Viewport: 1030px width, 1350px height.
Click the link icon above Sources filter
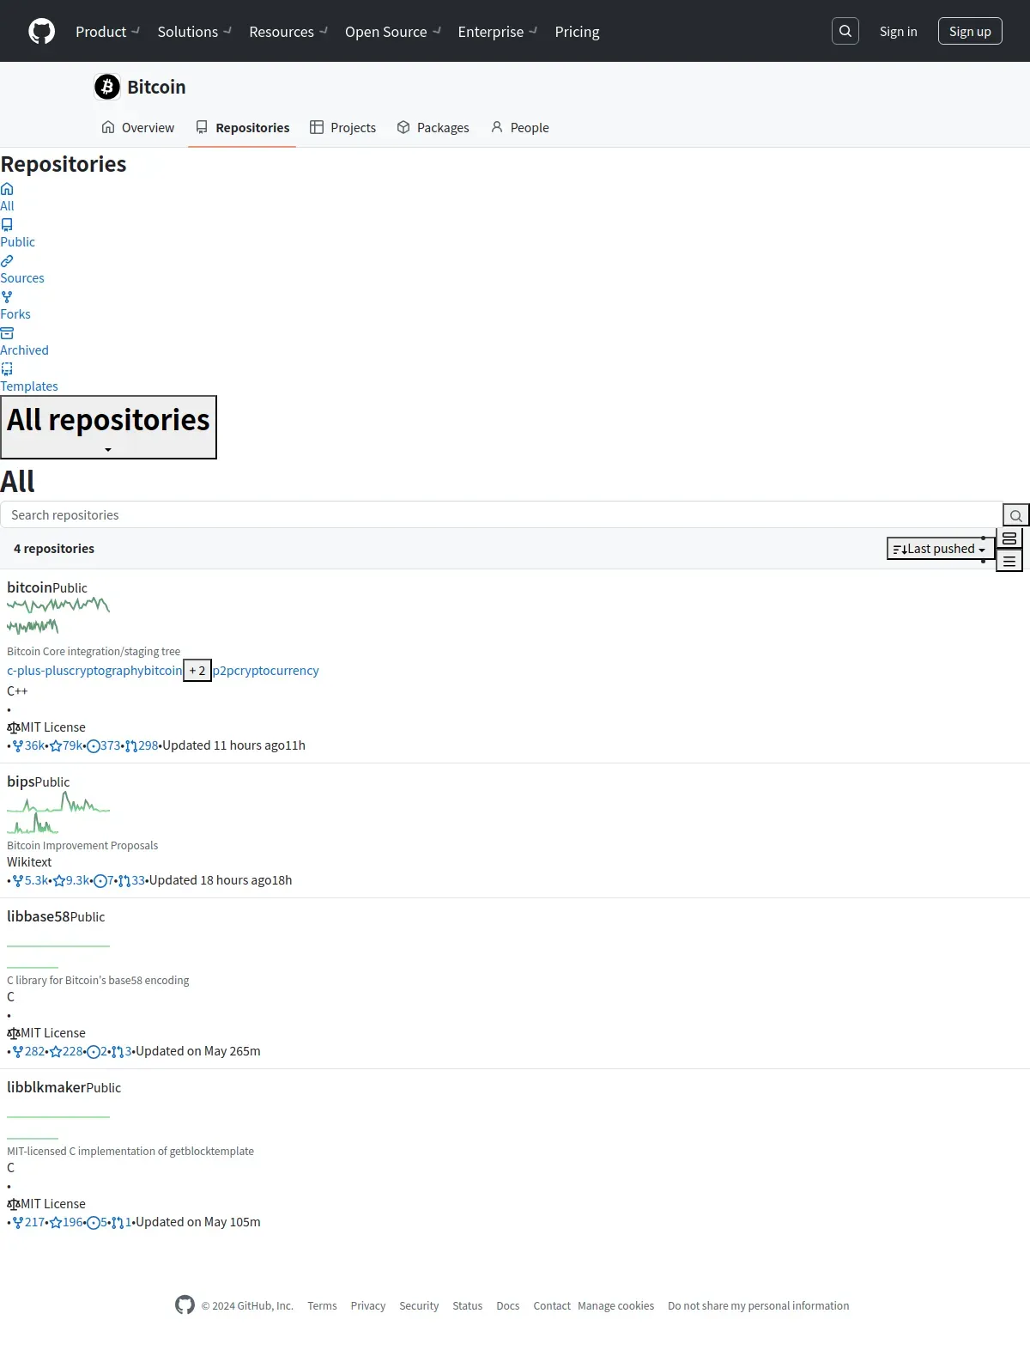point(7,261)
